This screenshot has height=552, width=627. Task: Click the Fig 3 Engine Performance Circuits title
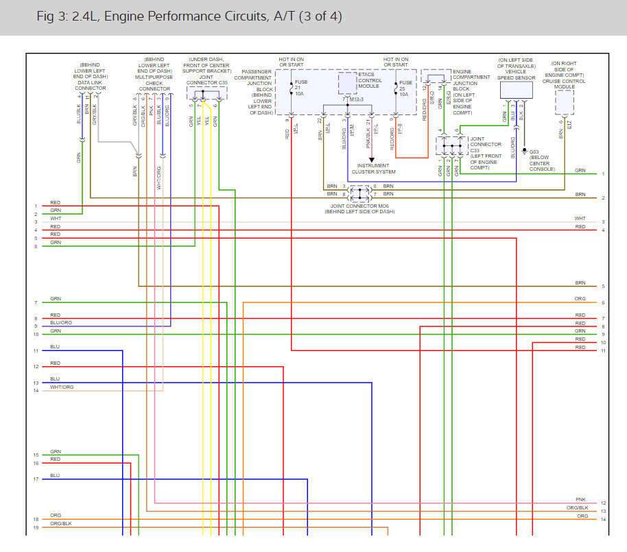point(189,16)
